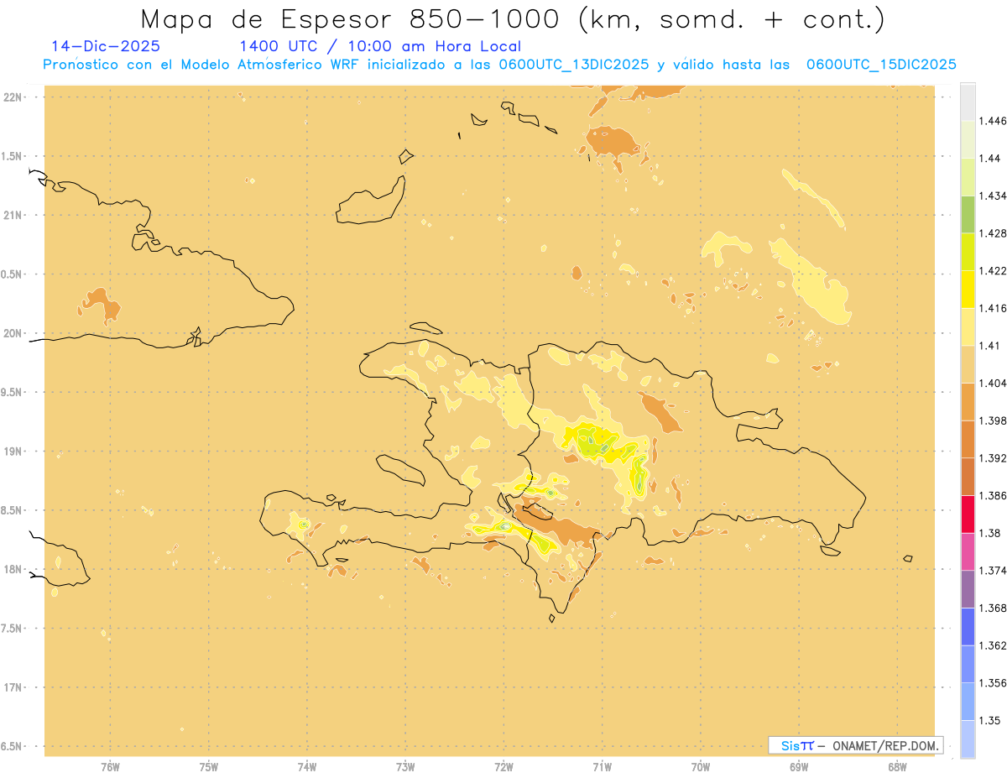Click the latitude label '22N'
This screenshot has width=1007, height=778.
click(13, 97)
